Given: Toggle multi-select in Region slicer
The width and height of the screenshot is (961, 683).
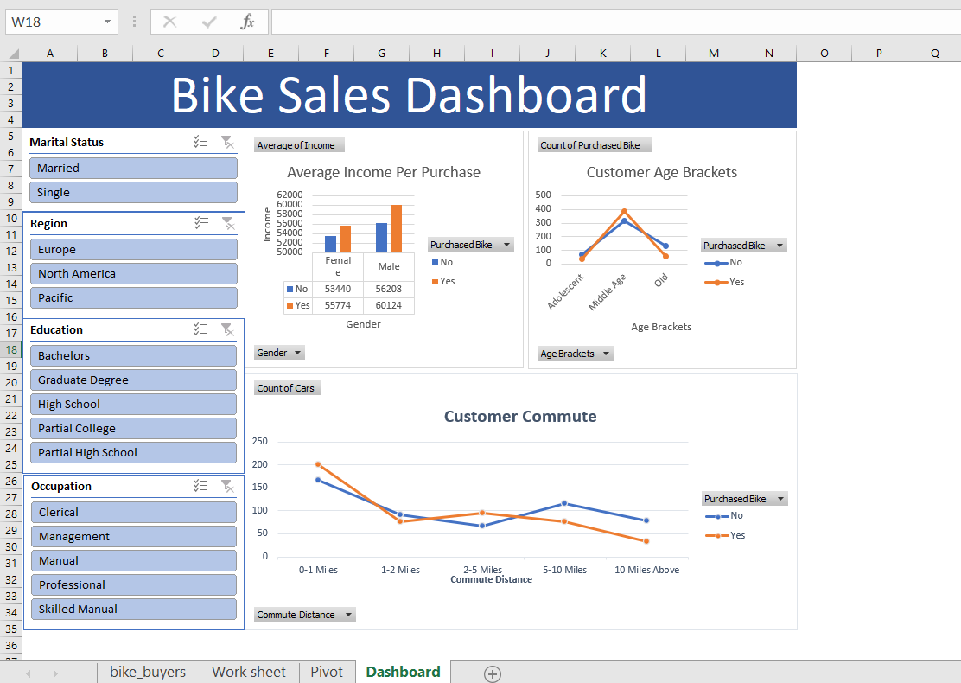Looking at the screenshot, I should pos(200,223).
